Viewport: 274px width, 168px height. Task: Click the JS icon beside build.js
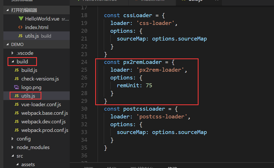pyautogui.click(x=17, y=70)
